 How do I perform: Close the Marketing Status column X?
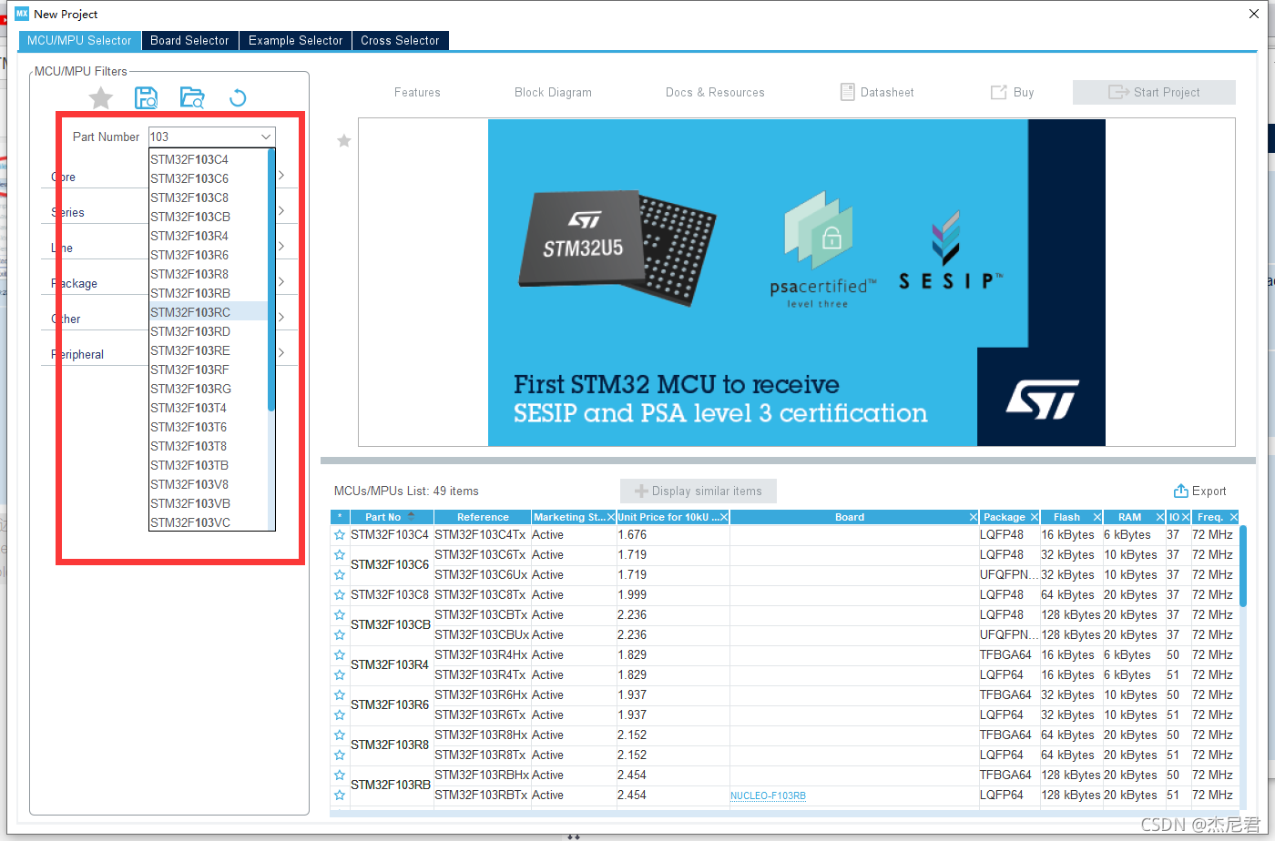click(x=610, y=517)
